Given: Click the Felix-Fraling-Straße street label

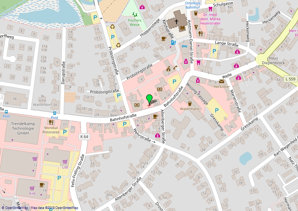Looking at the screenshot, I should click(x=77, y=171).
